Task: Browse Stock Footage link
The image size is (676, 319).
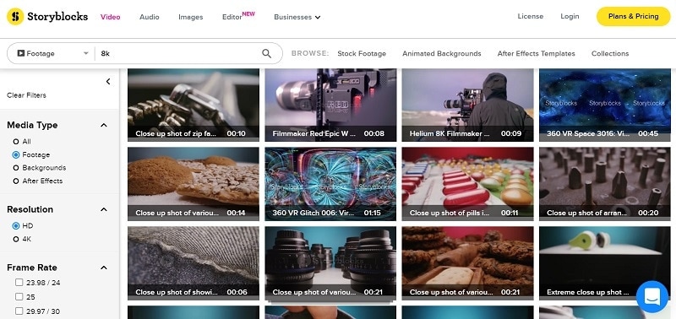Action: point(362,53)
